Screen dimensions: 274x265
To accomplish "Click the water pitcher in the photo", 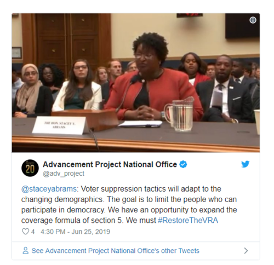I will [180, 114].
